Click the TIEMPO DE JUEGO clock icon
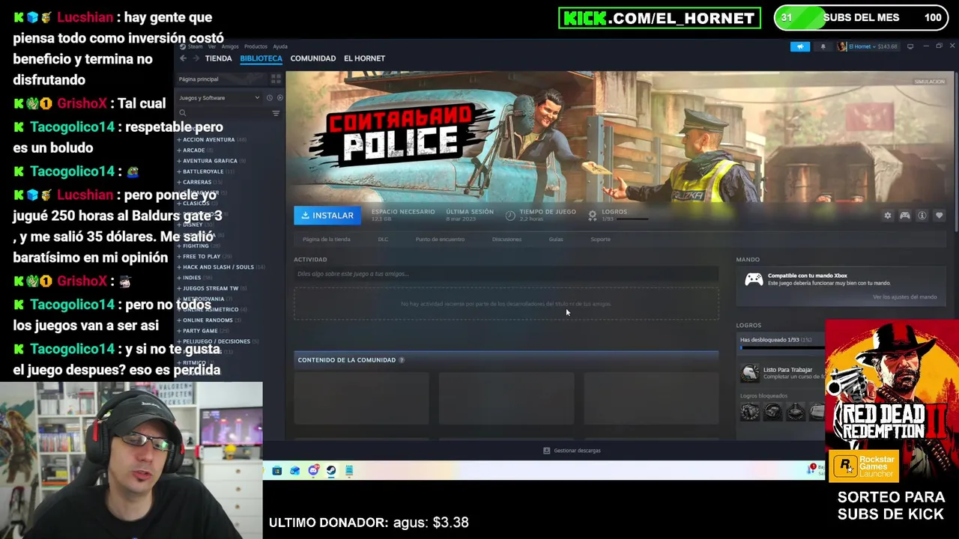The height and width of the screenshot is (539, 959). coord(510,216)
